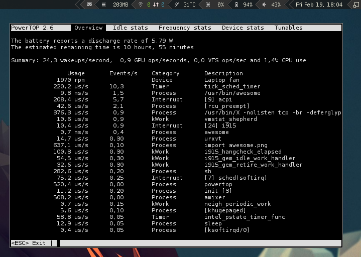Click the layout icon at bar's right end

pos(356,5)
